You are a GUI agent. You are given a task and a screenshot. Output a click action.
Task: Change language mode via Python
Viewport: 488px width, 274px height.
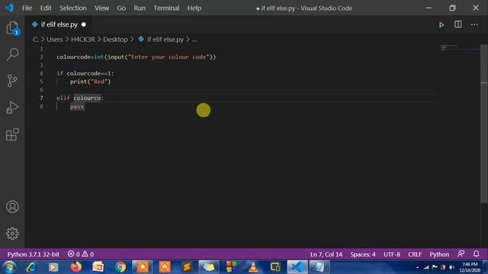(x=439, y=254)
